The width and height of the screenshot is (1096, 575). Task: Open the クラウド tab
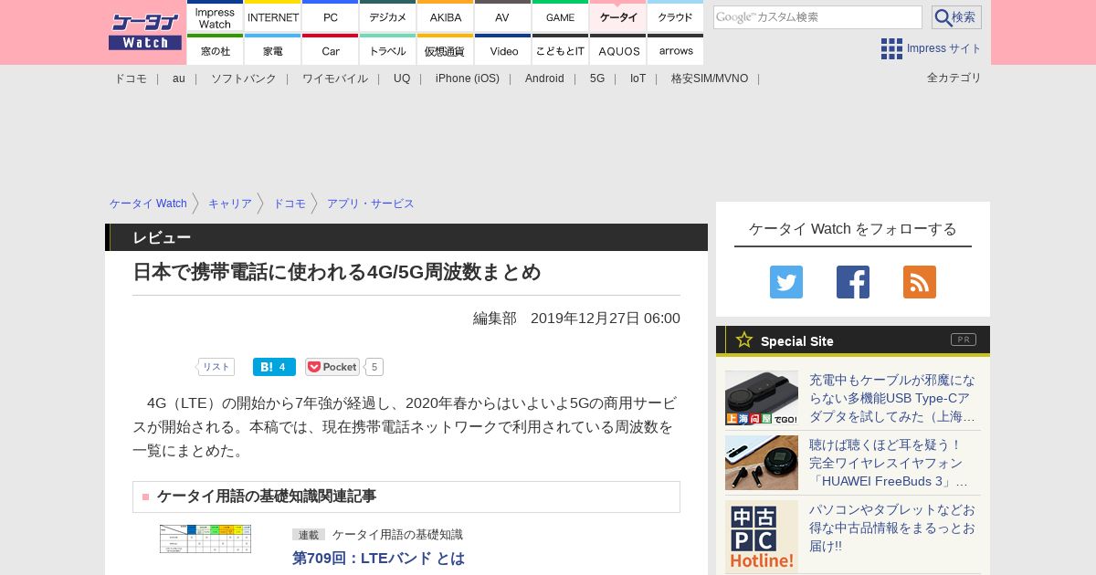coord(675,17)
